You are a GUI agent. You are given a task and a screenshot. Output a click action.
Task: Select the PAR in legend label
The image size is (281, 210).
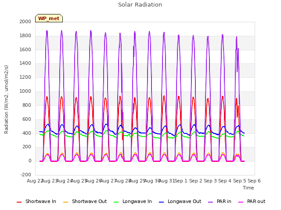click(x=224, y=201)
